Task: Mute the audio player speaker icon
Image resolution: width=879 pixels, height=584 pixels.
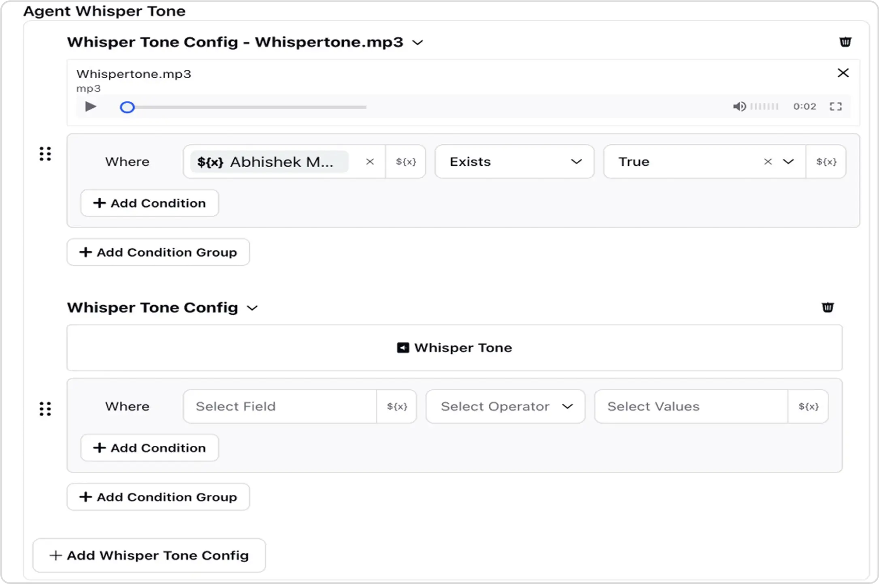Action: [739, 107]
